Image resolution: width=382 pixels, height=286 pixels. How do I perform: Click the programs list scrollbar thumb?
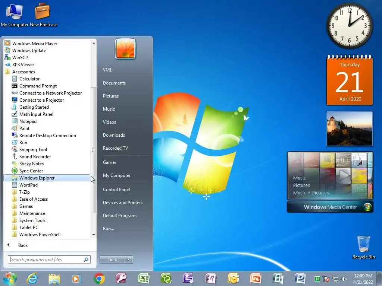(x=93, y=150)
